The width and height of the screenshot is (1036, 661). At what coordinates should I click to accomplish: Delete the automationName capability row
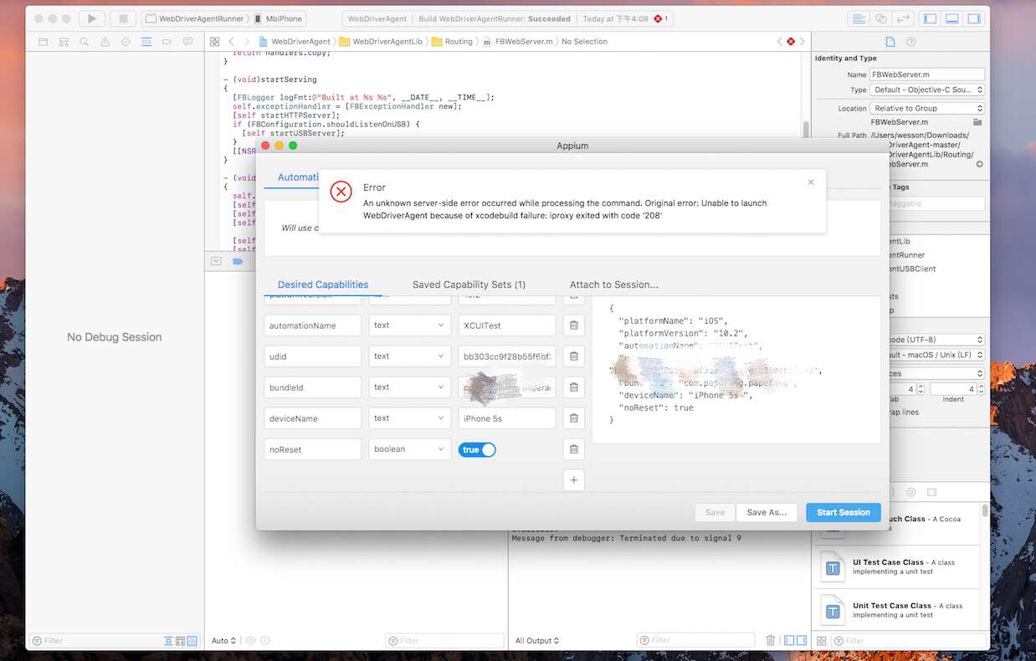click(x=573, y=325)
